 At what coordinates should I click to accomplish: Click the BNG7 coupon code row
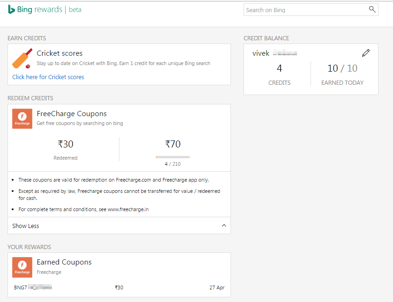pos(33,287)
